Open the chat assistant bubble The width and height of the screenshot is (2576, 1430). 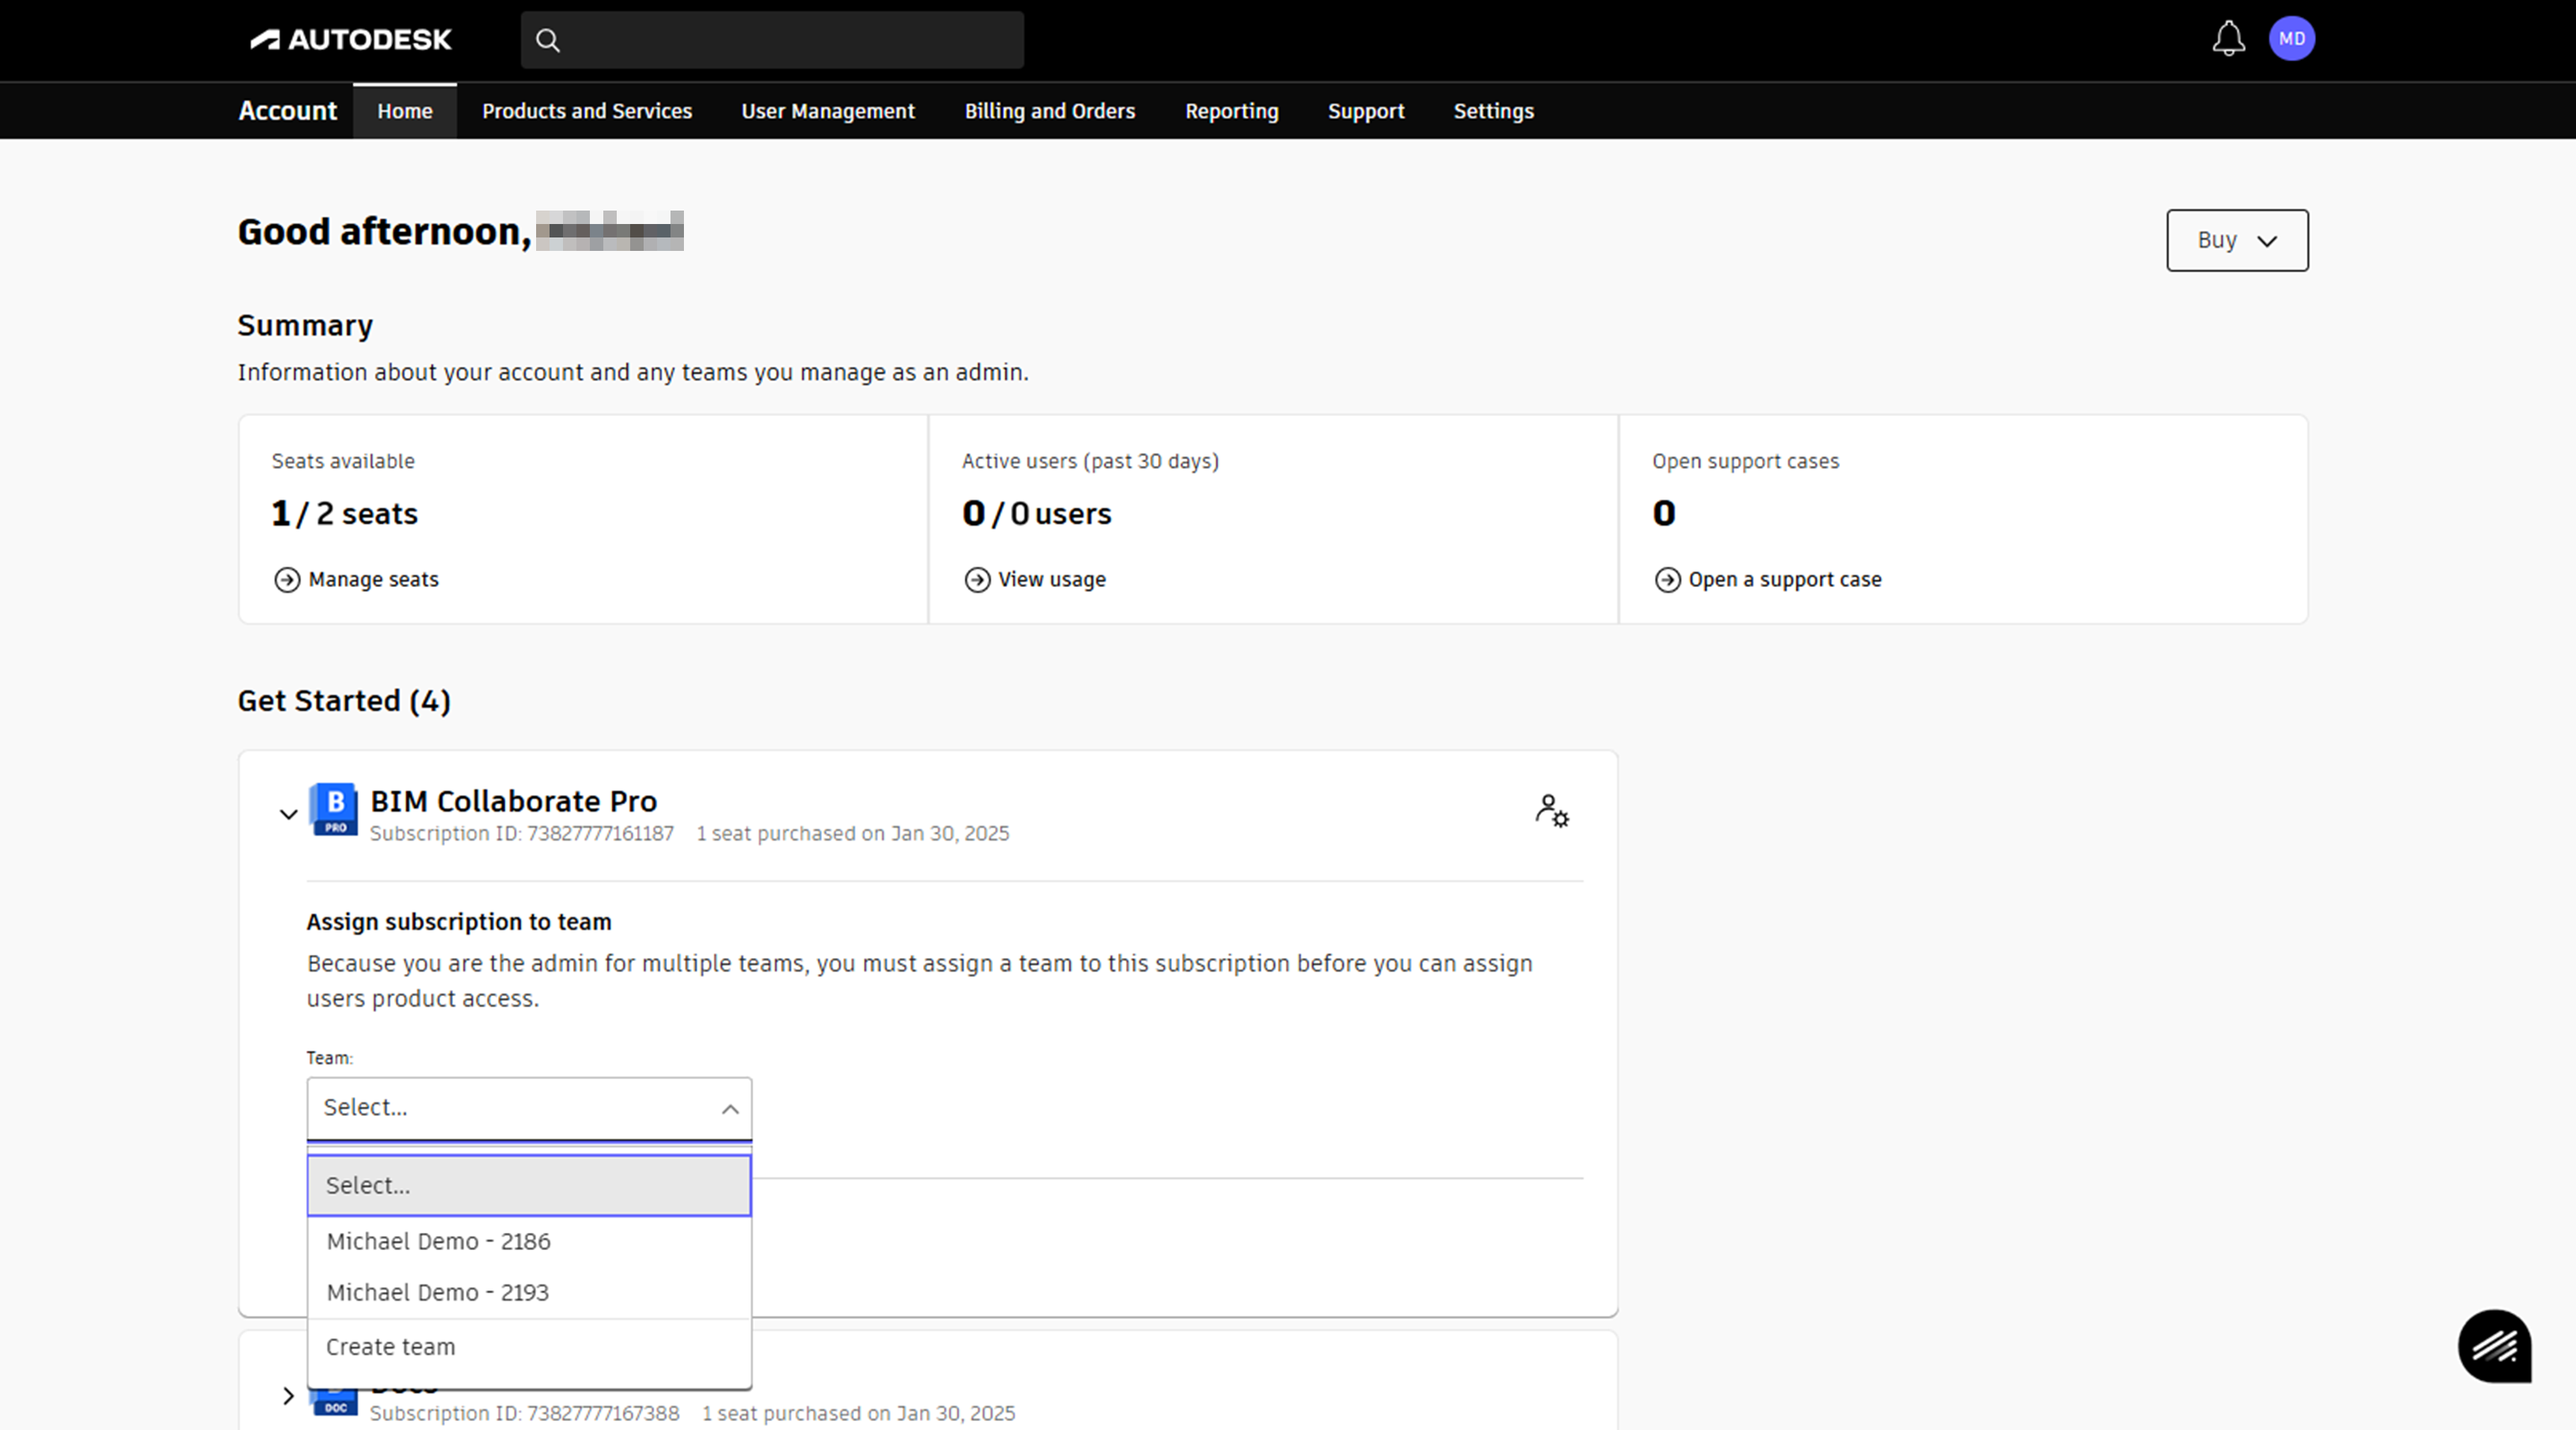(2494, 1346)
